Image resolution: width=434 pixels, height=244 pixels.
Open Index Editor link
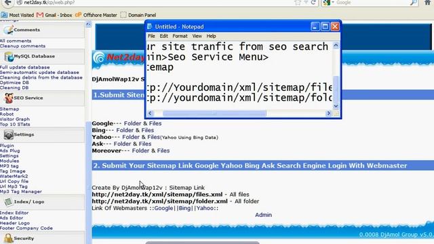pos(14,213)
